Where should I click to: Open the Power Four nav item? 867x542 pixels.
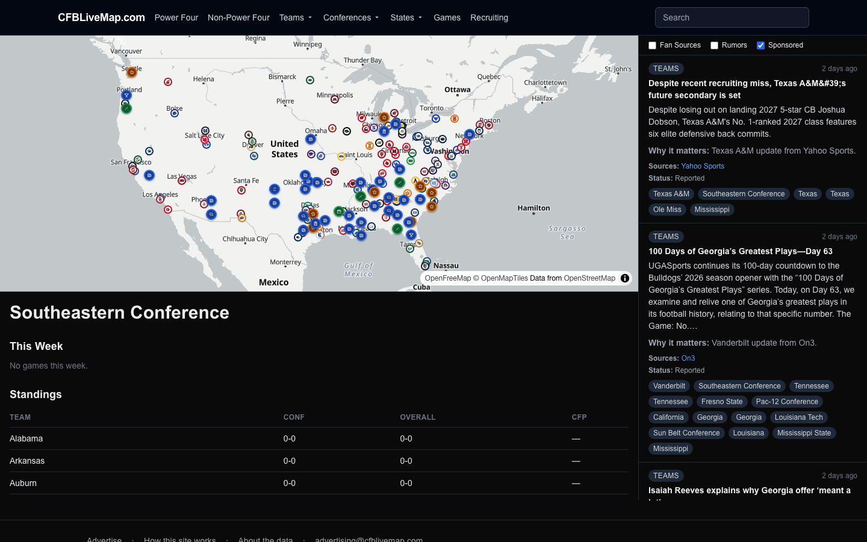pyautogui.click(x=176, y=17)
